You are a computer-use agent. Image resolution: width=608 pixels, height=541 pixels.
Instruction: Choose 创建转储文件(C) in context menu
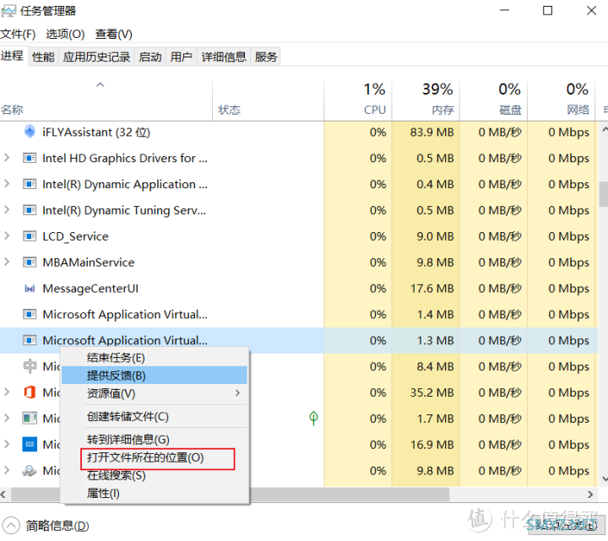(155, 416)
